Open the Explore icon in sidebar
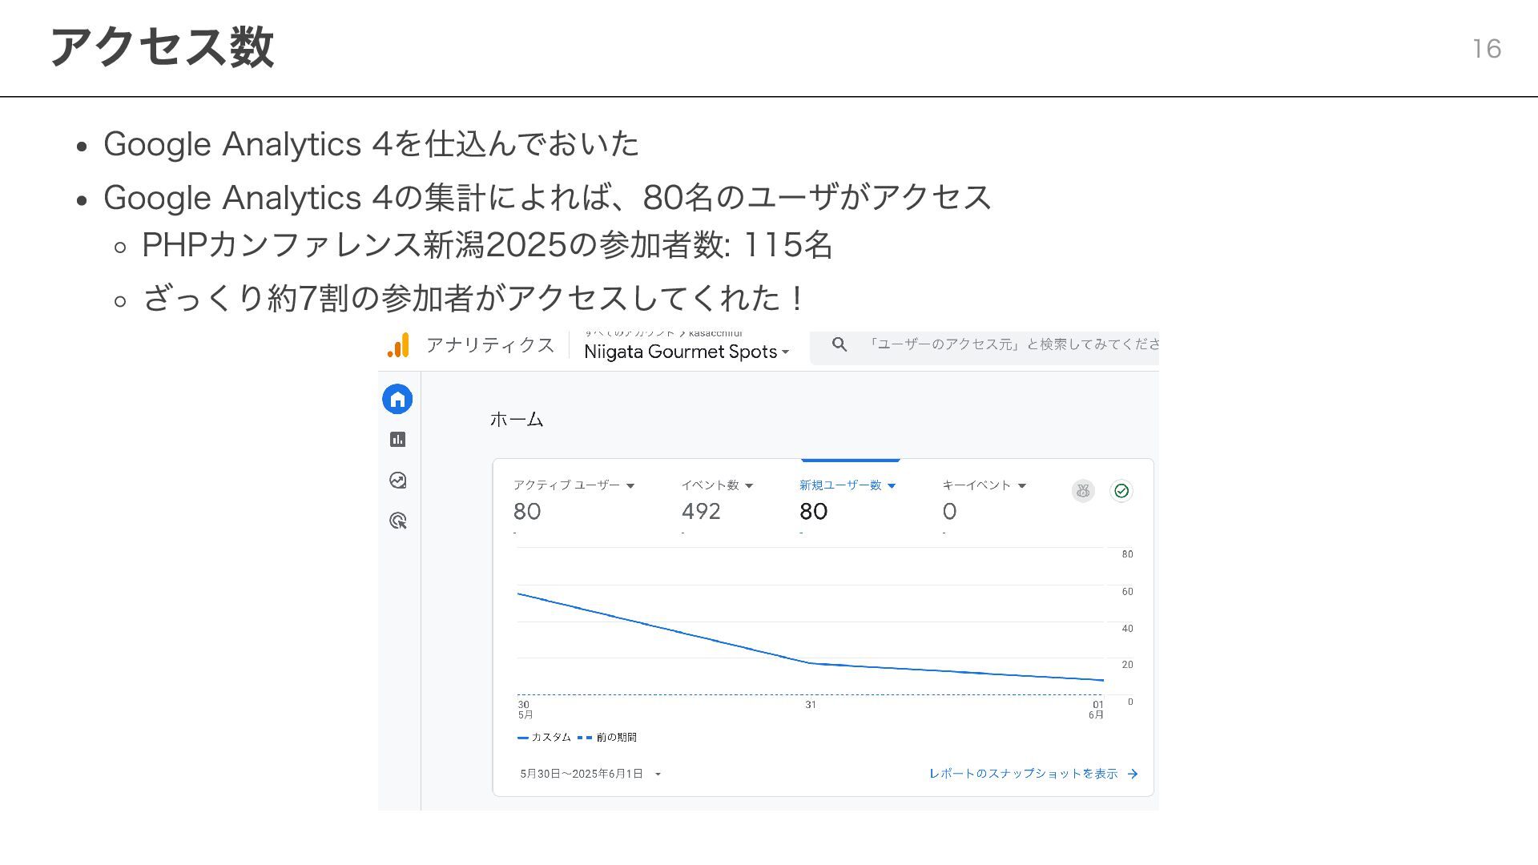The width and height of the screenshot is (1538, 865). (397, 480)
